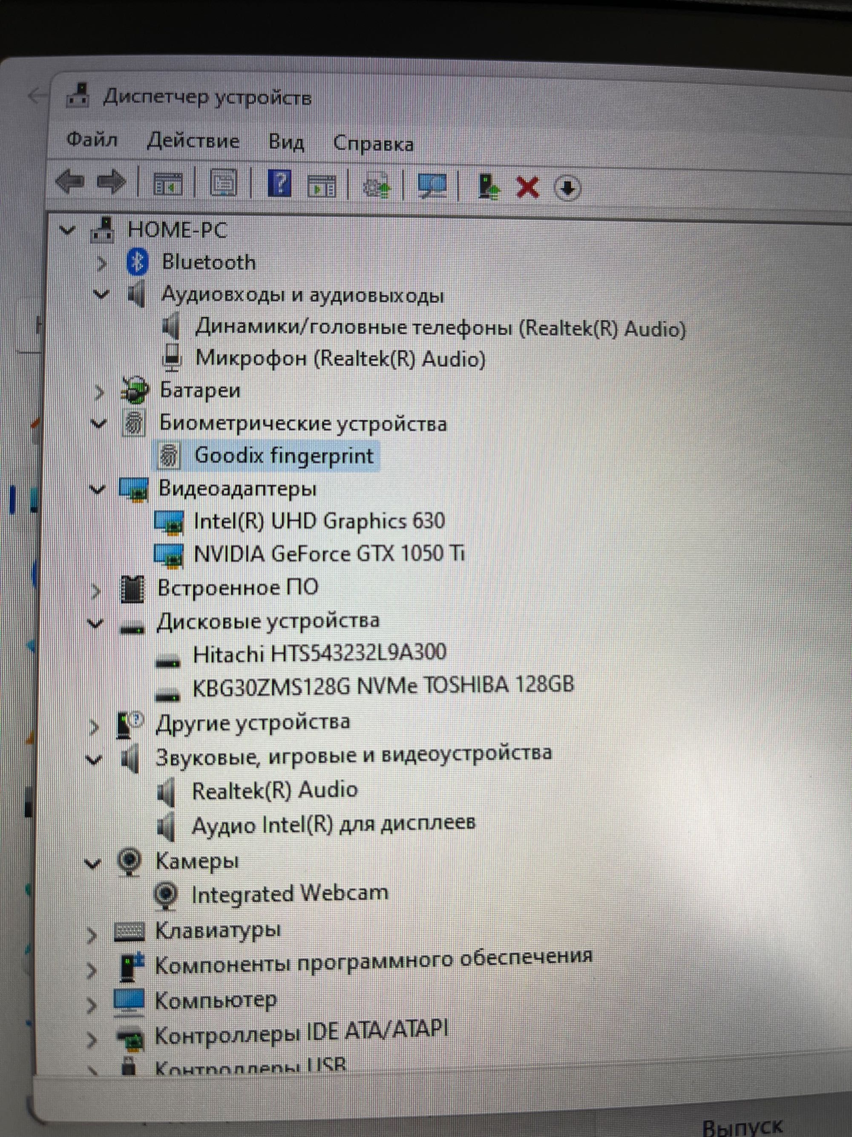Click the Forward arrow toolbar icon

tap(111, 182)
